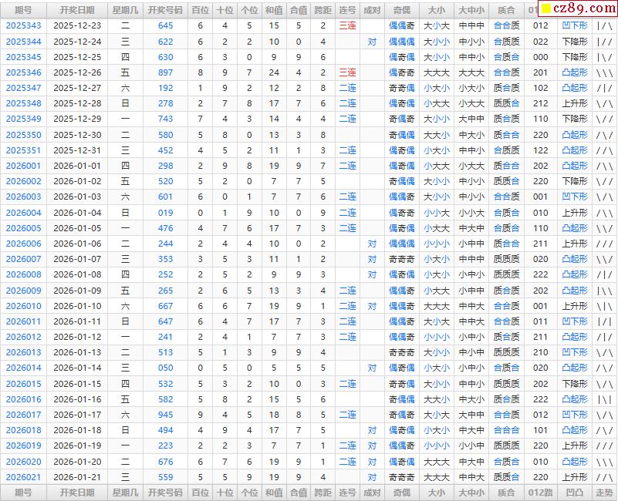618x501 pixels.
Task: Click span value 9 in row 2026004
Action: tap(323, 213)
